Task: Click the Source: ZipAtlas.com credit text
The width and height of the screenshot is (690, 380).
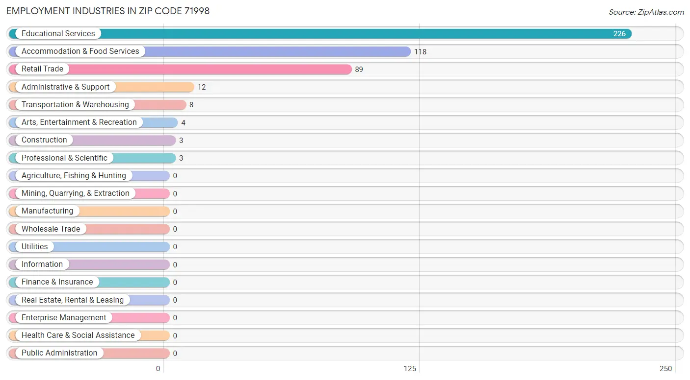Action: 646,12
